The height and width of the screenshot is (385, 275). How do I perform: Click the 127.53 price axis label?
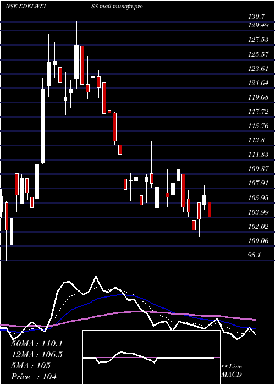point(258,40)
